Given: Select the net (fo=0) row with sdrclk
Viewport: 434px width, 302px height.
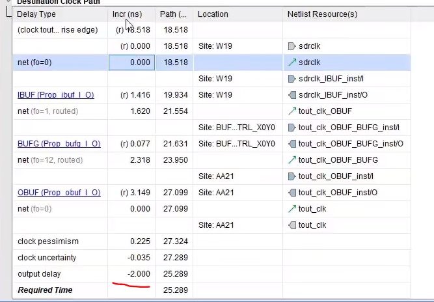Looking at the screenshot, I should tap(211, 62).
